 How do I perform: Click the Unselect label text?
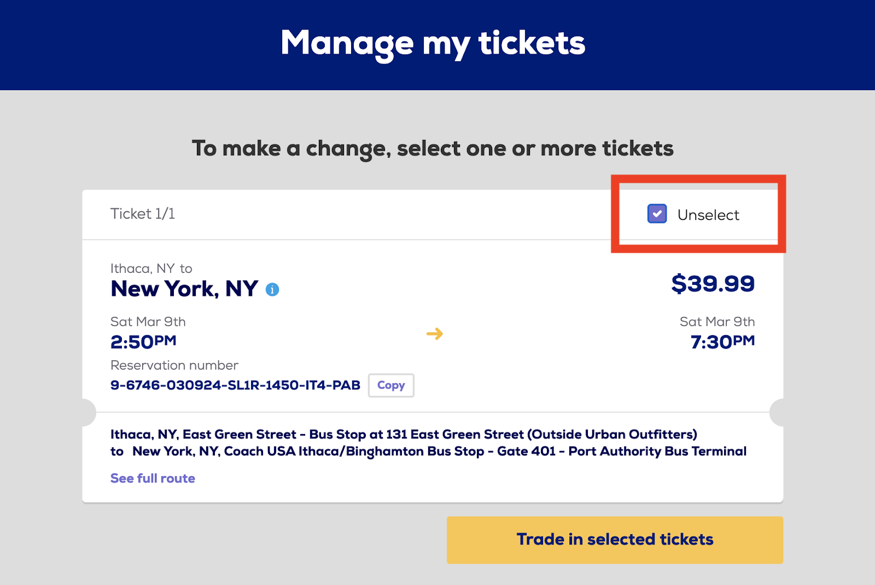click(x=708, y=215)
